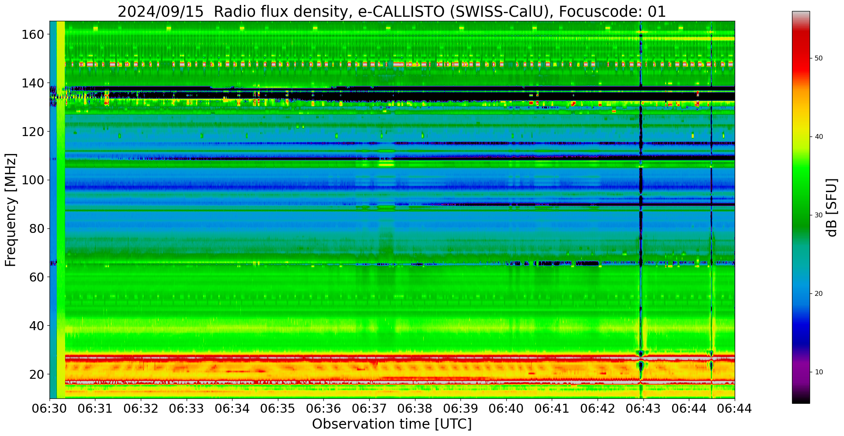Viewport: 844px width, 436px height.
Task: Click the 06:38 time tick label
Action: [415, 408]
